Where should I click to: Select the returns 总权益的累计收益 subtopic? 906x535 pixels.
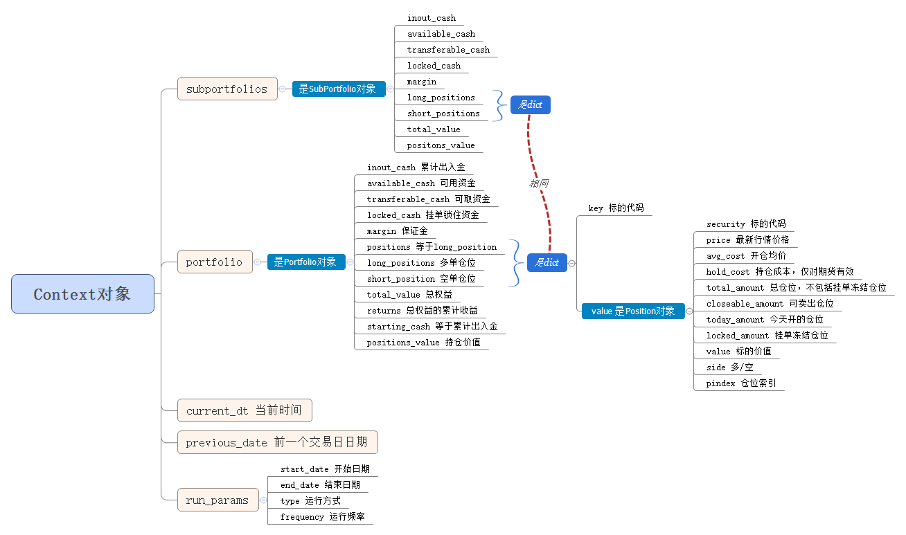point(422,310)
